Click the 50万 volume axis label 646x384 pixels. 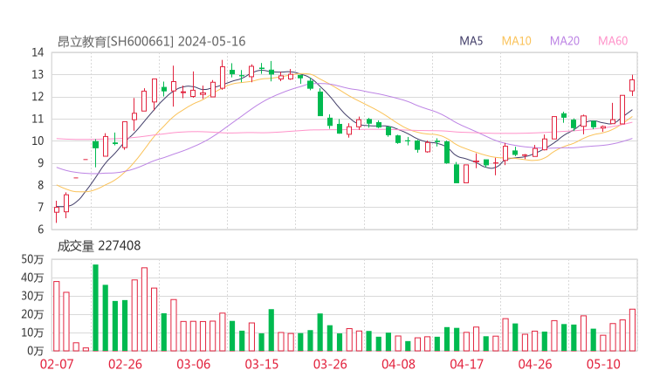click(32, 259)
